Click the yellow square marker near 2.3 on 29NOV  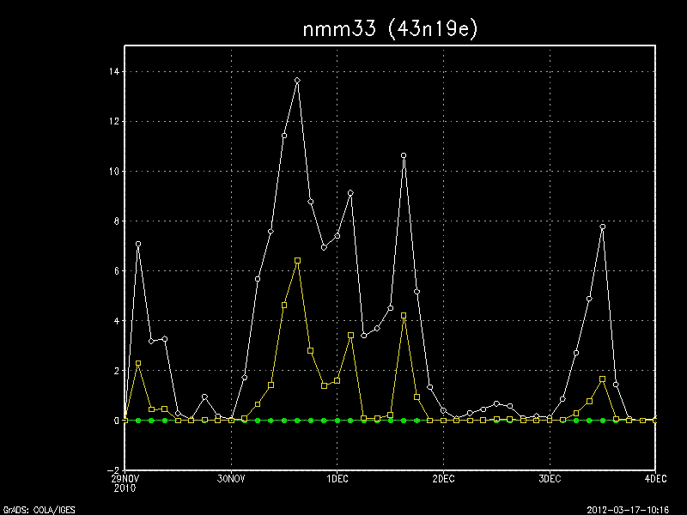(138, 363)
